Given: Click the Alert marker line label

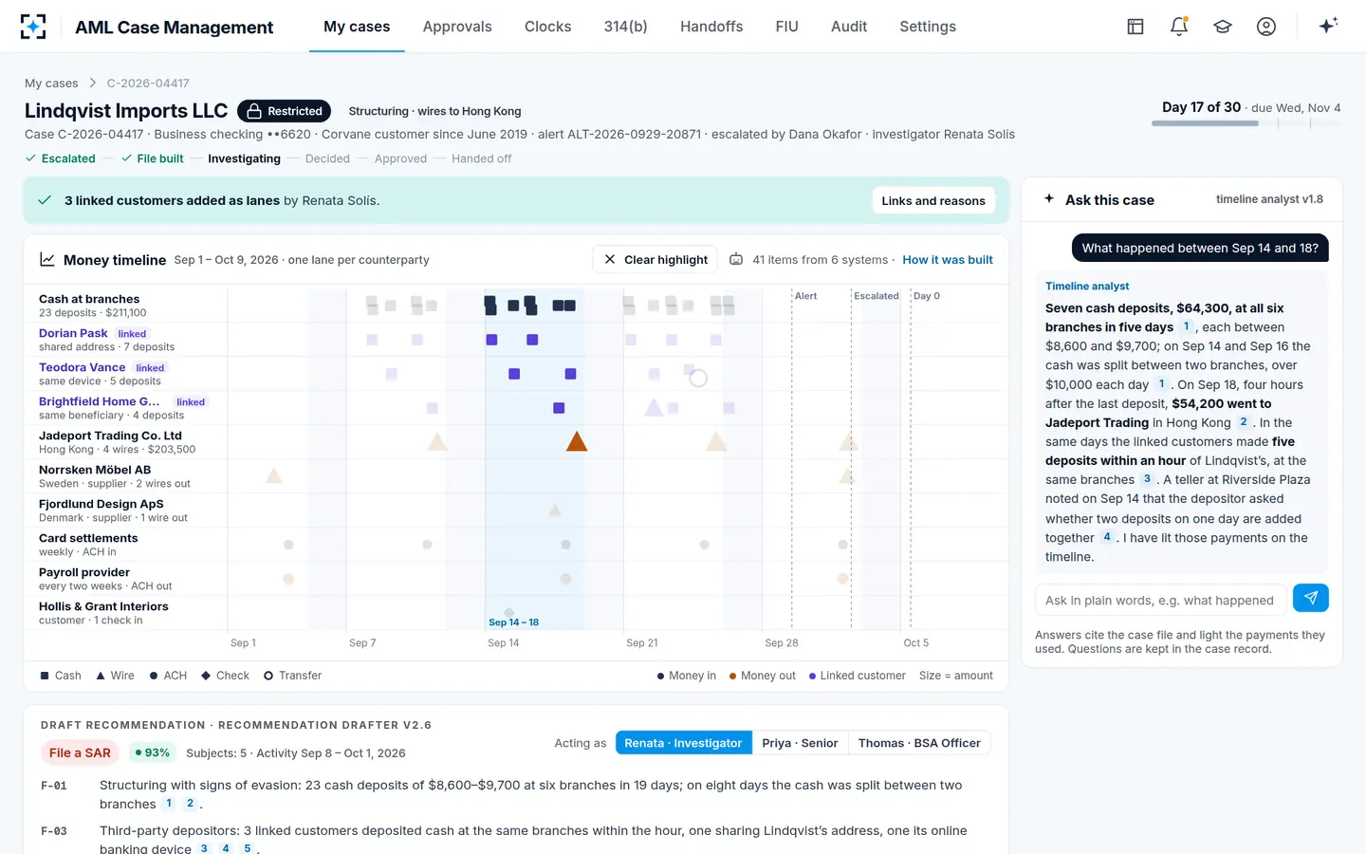Looking at the screenshot, I should 805,296.
